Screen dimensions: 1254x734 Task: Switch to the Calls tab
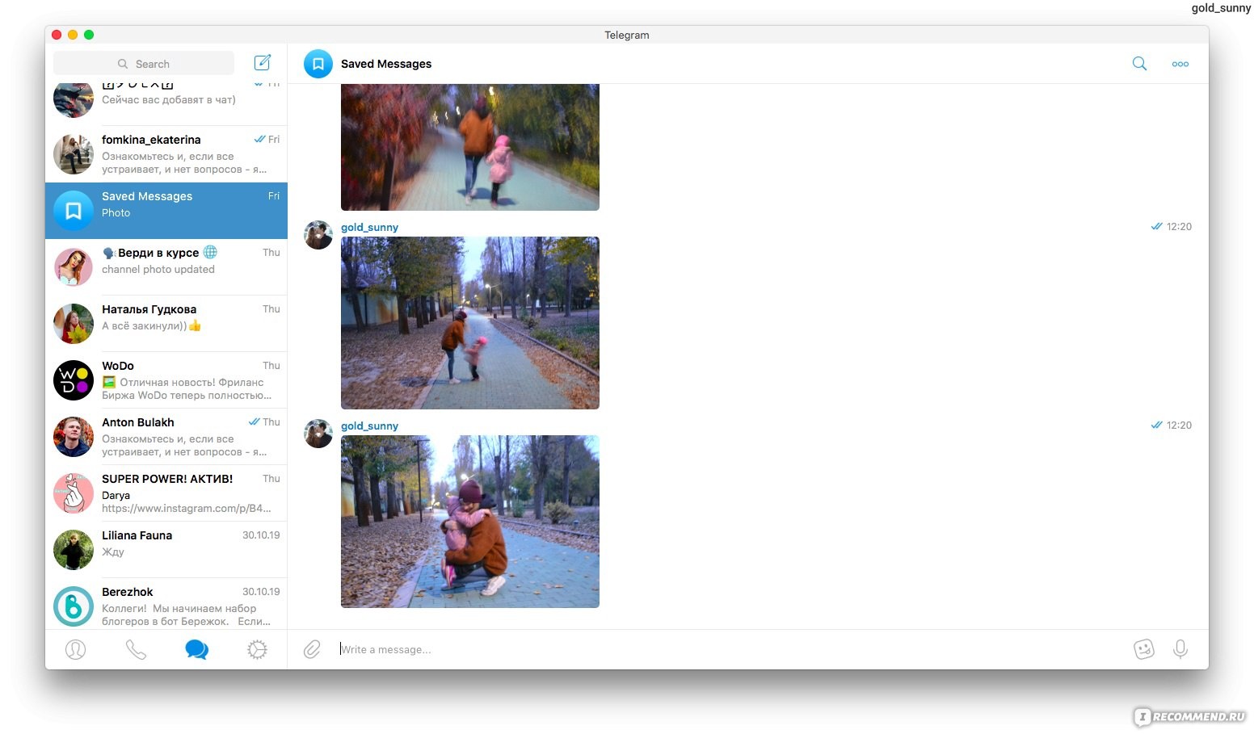[x=136, y=649]
